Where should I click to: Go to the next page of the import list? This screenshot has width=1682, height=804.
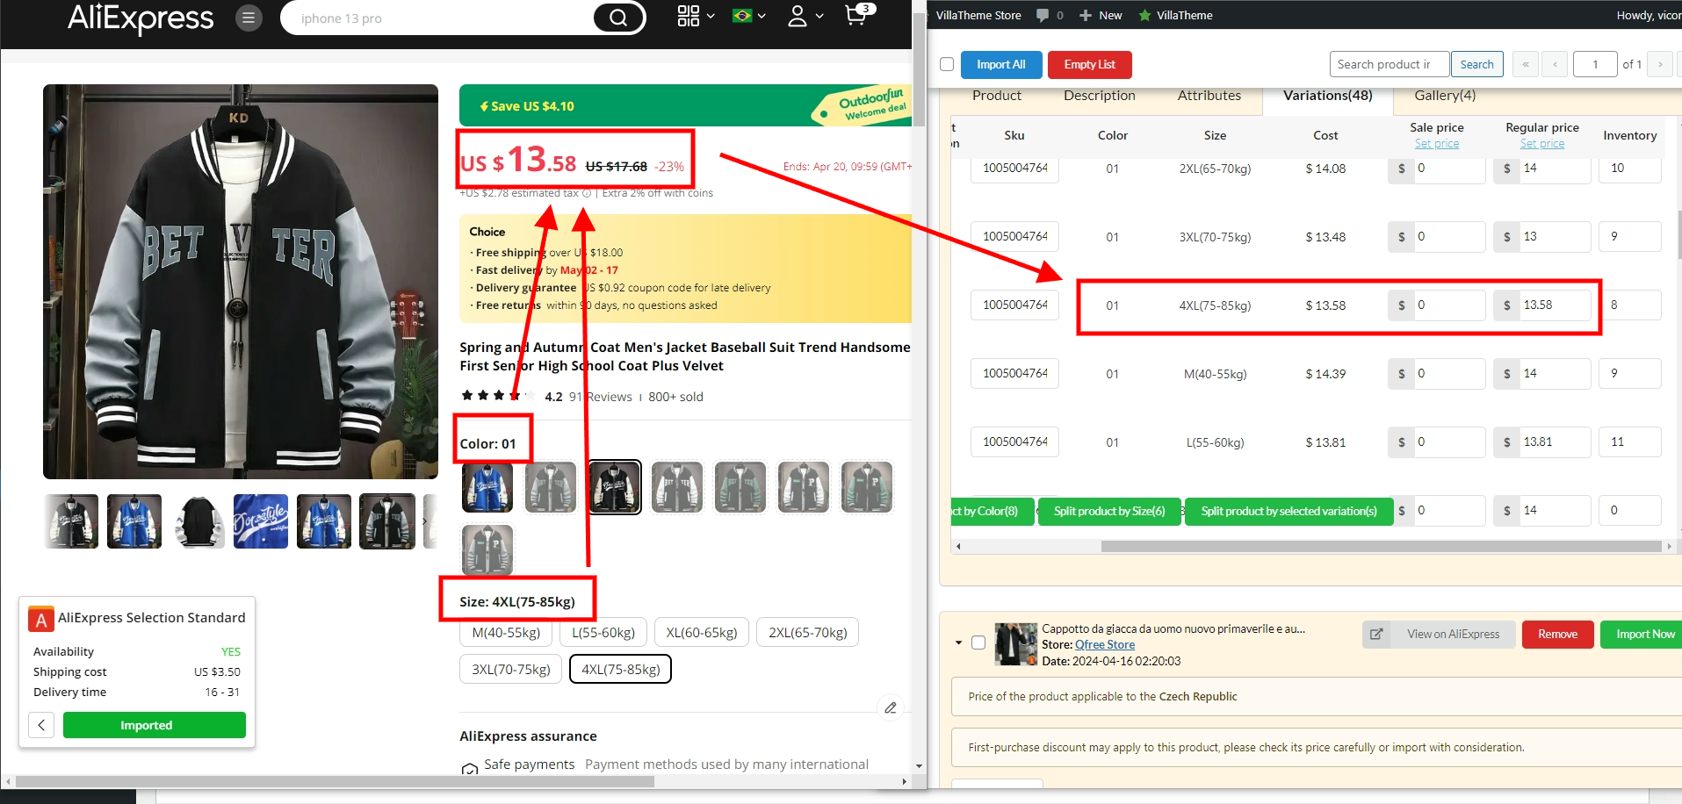pos(1660,64)
